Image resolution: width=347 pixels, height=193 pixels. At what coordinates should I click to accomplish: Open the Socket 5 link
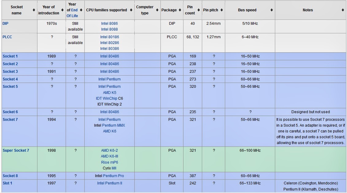point(10,87)
